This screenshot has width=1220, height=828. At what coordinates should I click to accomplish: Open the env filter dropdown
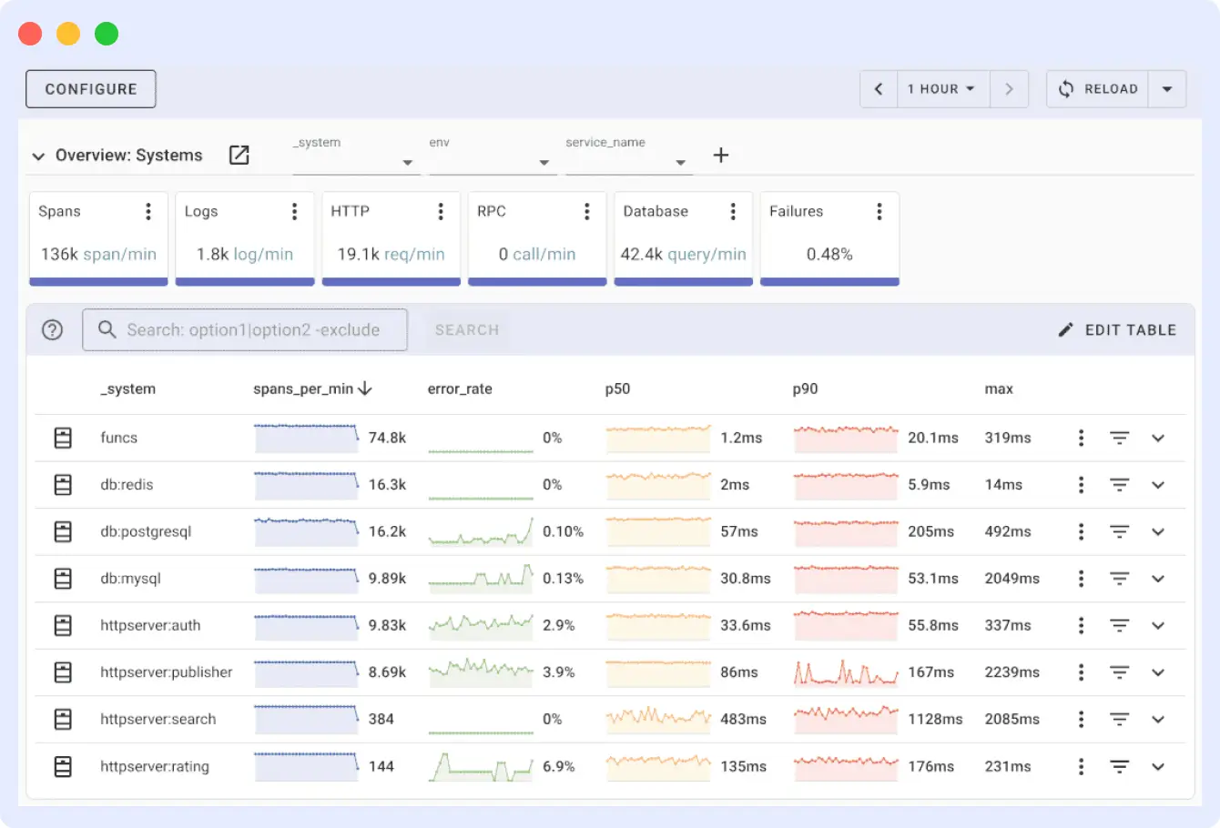click(x=492, y=155)
